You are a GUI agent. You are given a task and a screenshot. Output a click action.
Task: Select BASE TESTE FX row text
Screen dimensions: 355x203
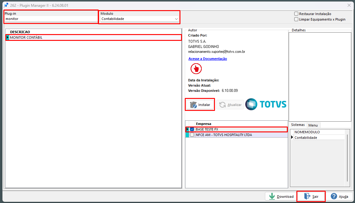tap(207, 130)
